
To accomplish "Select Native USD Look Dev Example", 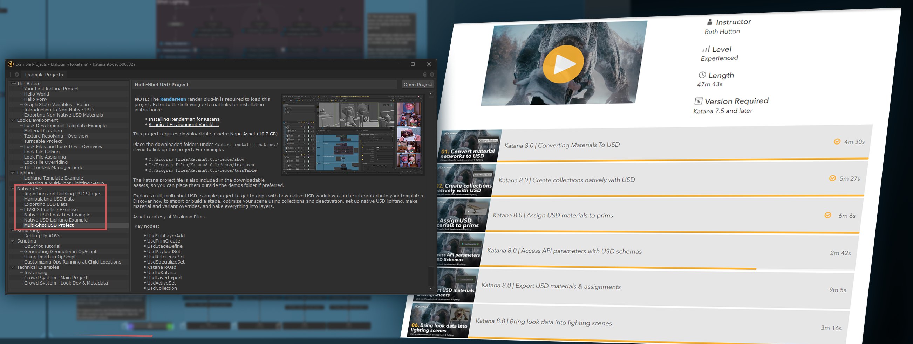I will click(57, 215).
